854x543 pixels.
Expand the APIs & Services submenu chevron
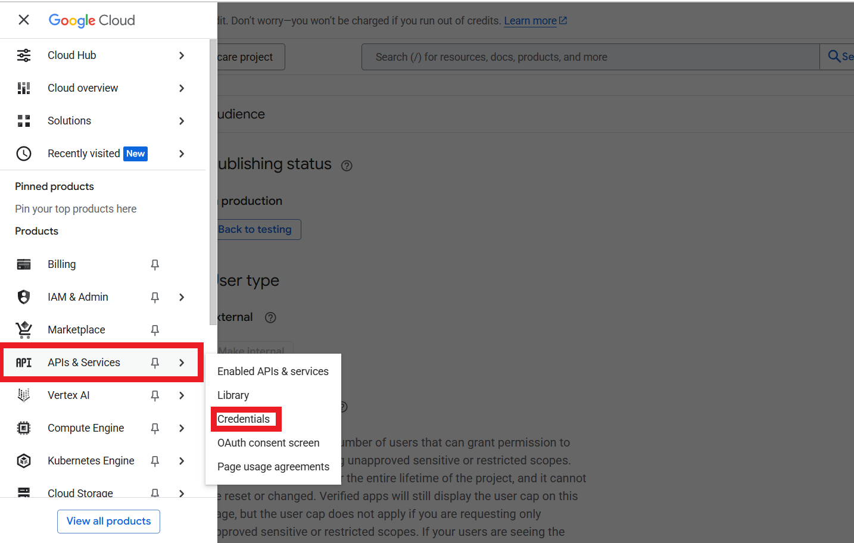pyautogui.click(x=182, y=363)
